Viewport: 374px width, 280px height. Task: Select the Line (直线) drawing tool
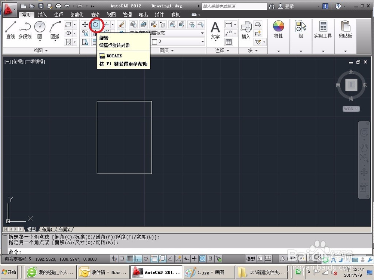pos(10,30)
